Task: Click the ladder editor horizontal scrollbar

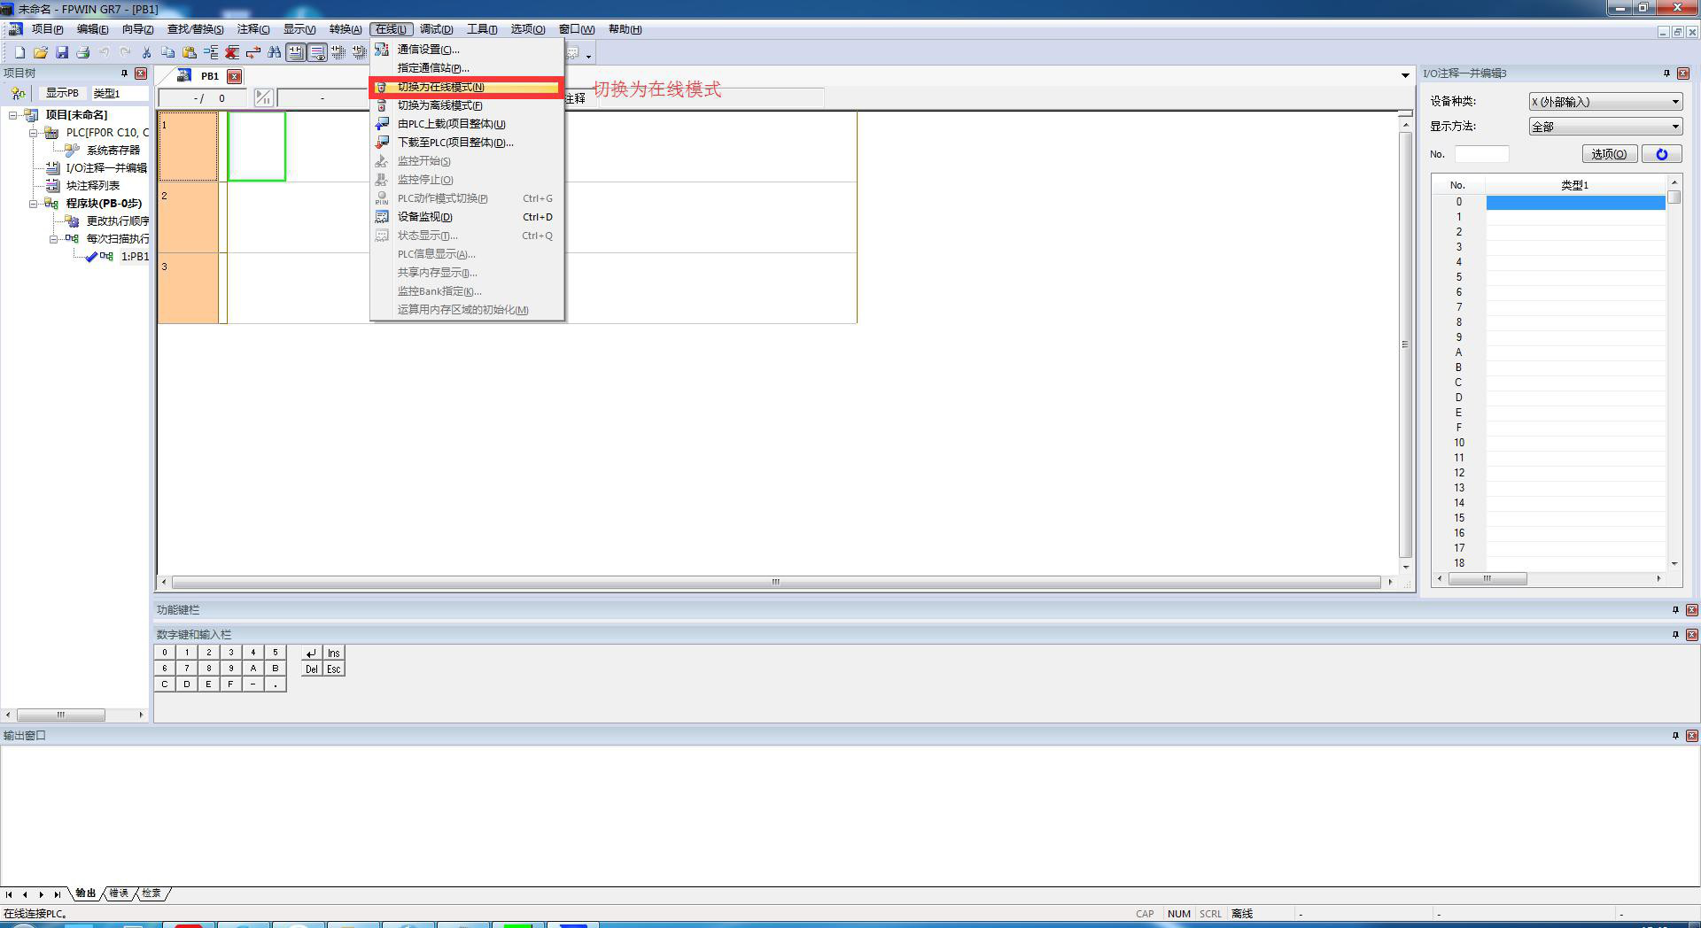Action: tap(775, 582)
